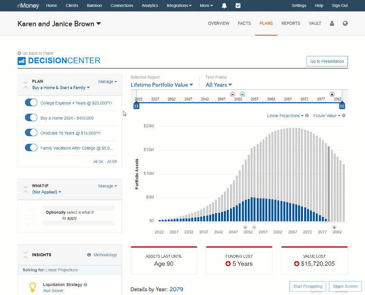This screenshot has height=295, width=365.
Task: Switch to the Facts tab
Action: click(x=245, y=23)
